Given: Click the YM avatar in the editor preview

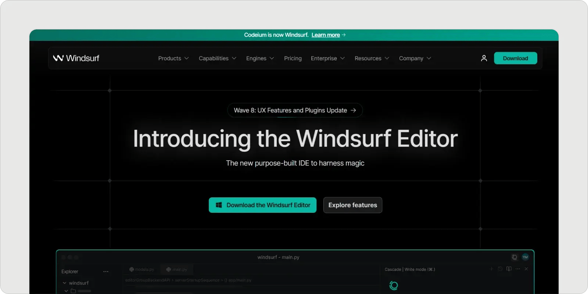Looking at the screenshot, I should pos(525,257).
